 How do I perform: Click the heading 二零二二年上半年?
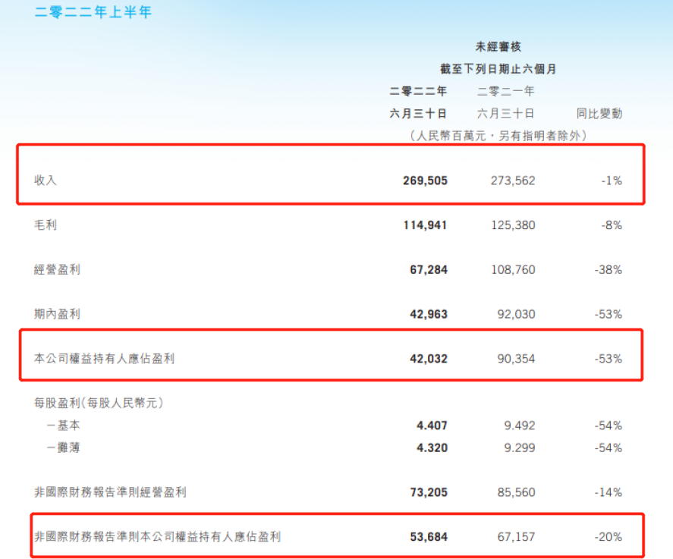[x=93, y=12]
